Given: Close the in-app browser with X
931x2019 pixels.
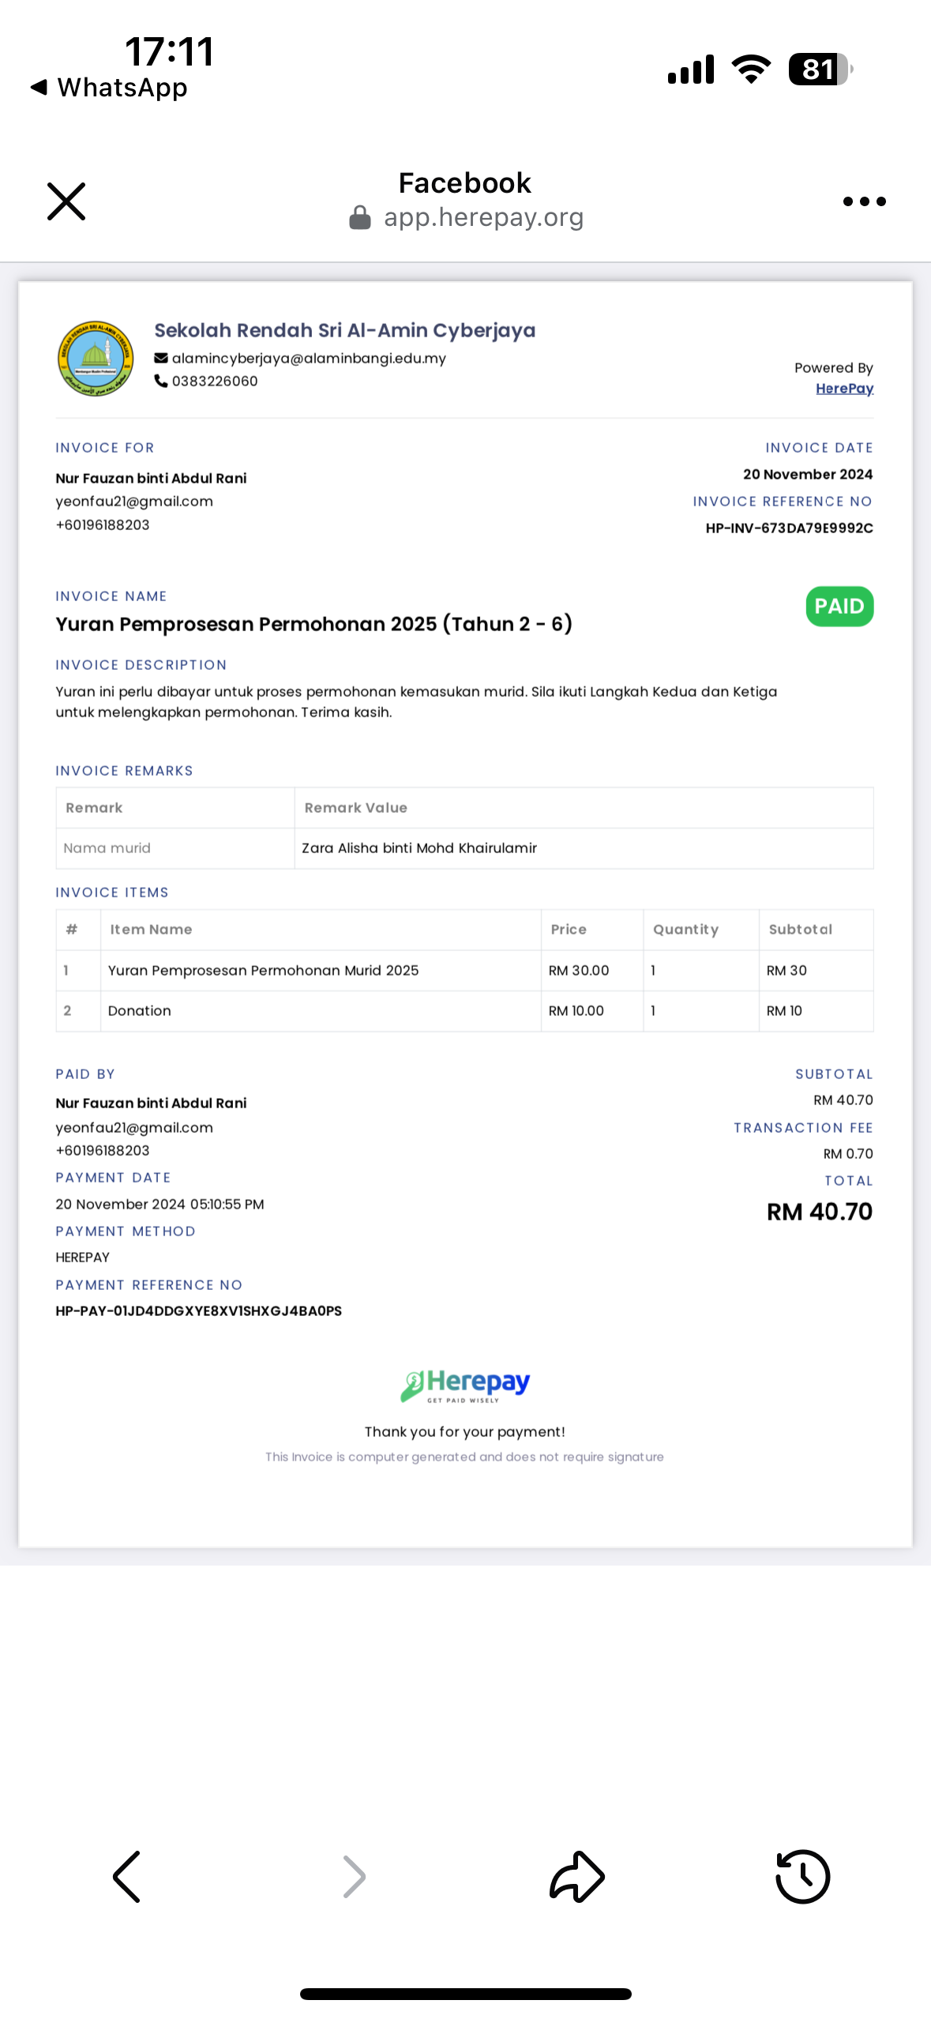Looking at the screenshot, I should [x=66, y=201].
